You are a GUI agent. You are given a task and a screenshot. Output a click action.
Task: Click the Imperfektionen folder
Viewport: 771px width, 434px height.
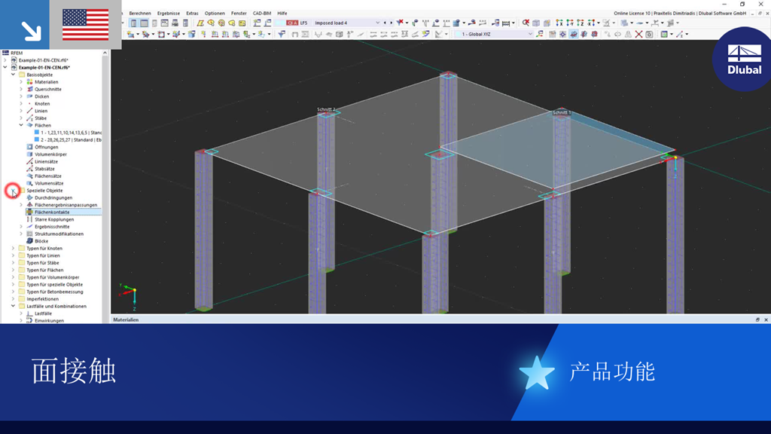pyautogui.click(x=42, y=299)
